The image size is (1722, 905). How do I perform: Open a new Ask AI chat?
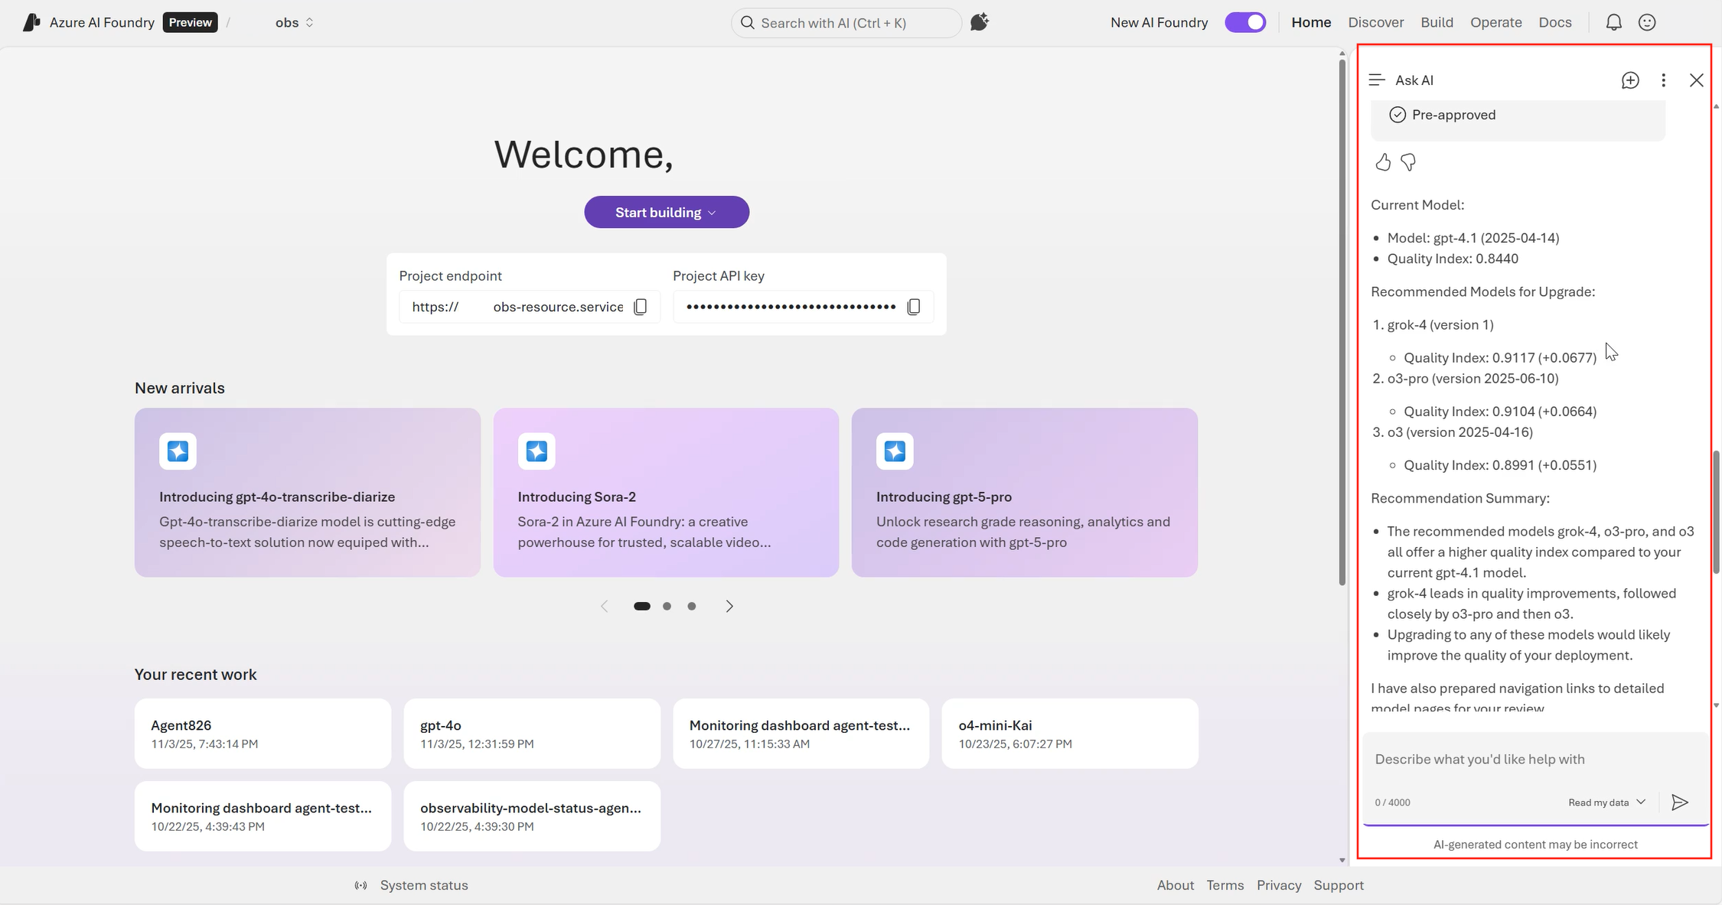coord(1630,80)
